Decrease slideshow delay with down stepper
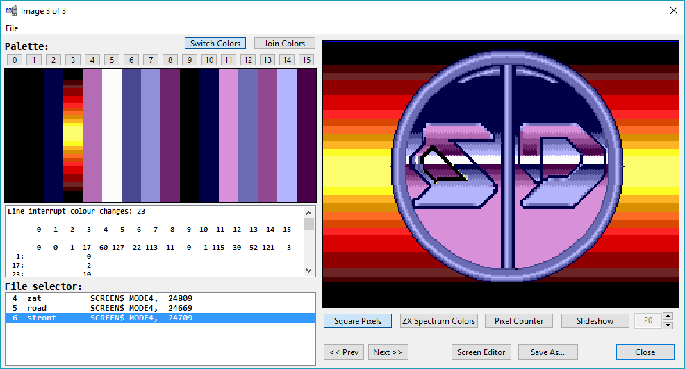Screen dimensions: 685x369 coord(668,325)
